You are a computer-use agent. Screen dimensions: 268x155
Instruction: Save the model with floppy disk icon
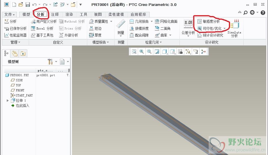(28, 5)
